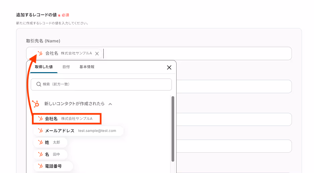Click the test.sample@test.com value text
Screen dimensions: 314x173
pos(97,131)
